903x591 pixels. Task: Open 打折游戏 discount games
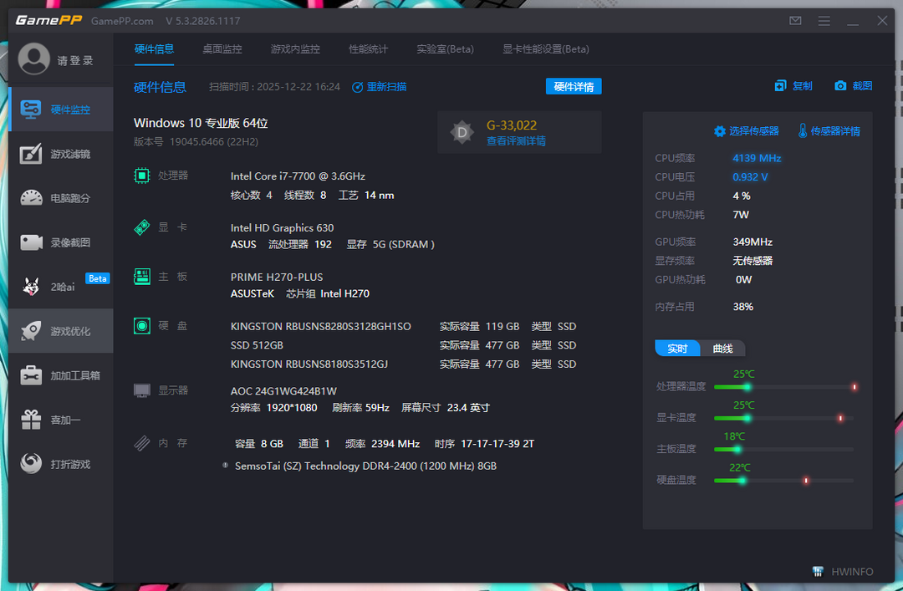pos(61,464)
